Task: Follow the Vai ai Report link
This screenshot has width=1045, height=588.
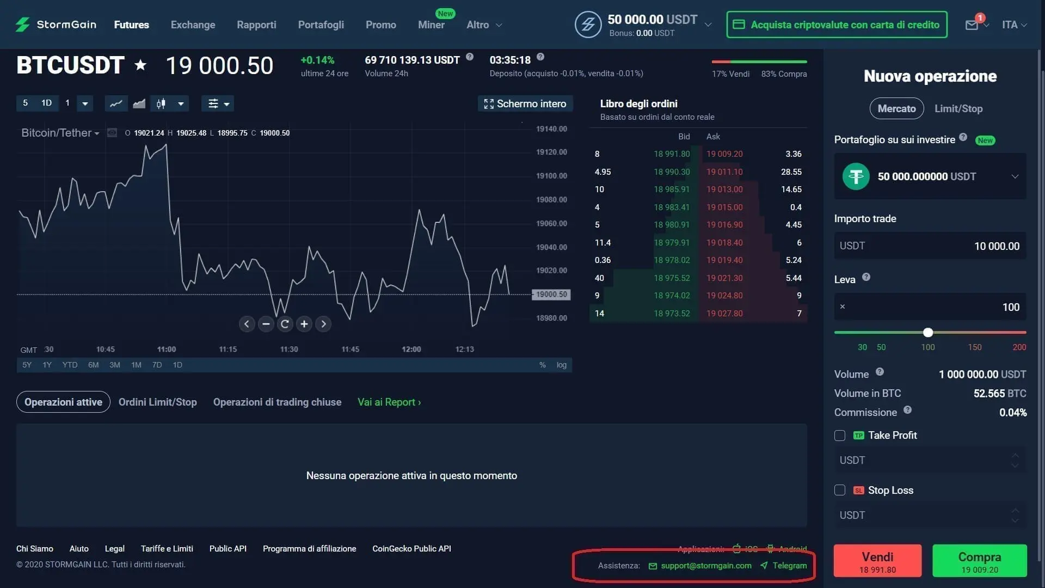Action: (389, 402)
